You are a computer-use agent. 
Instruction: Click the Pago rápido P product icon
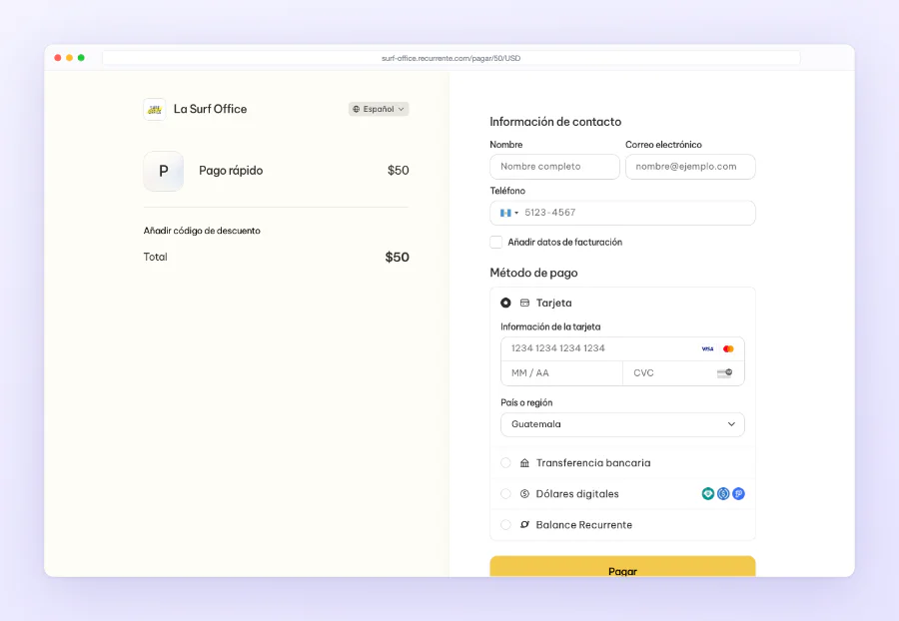tap(164, 171)
